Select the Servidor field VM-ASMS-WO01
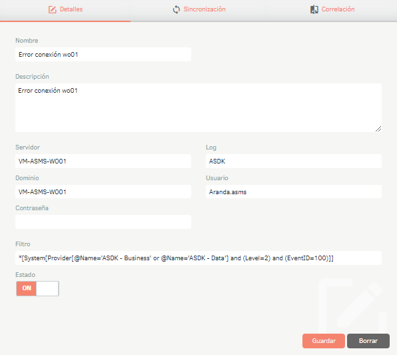The height and width of the screenshot is (355, 397). [103, 161]
